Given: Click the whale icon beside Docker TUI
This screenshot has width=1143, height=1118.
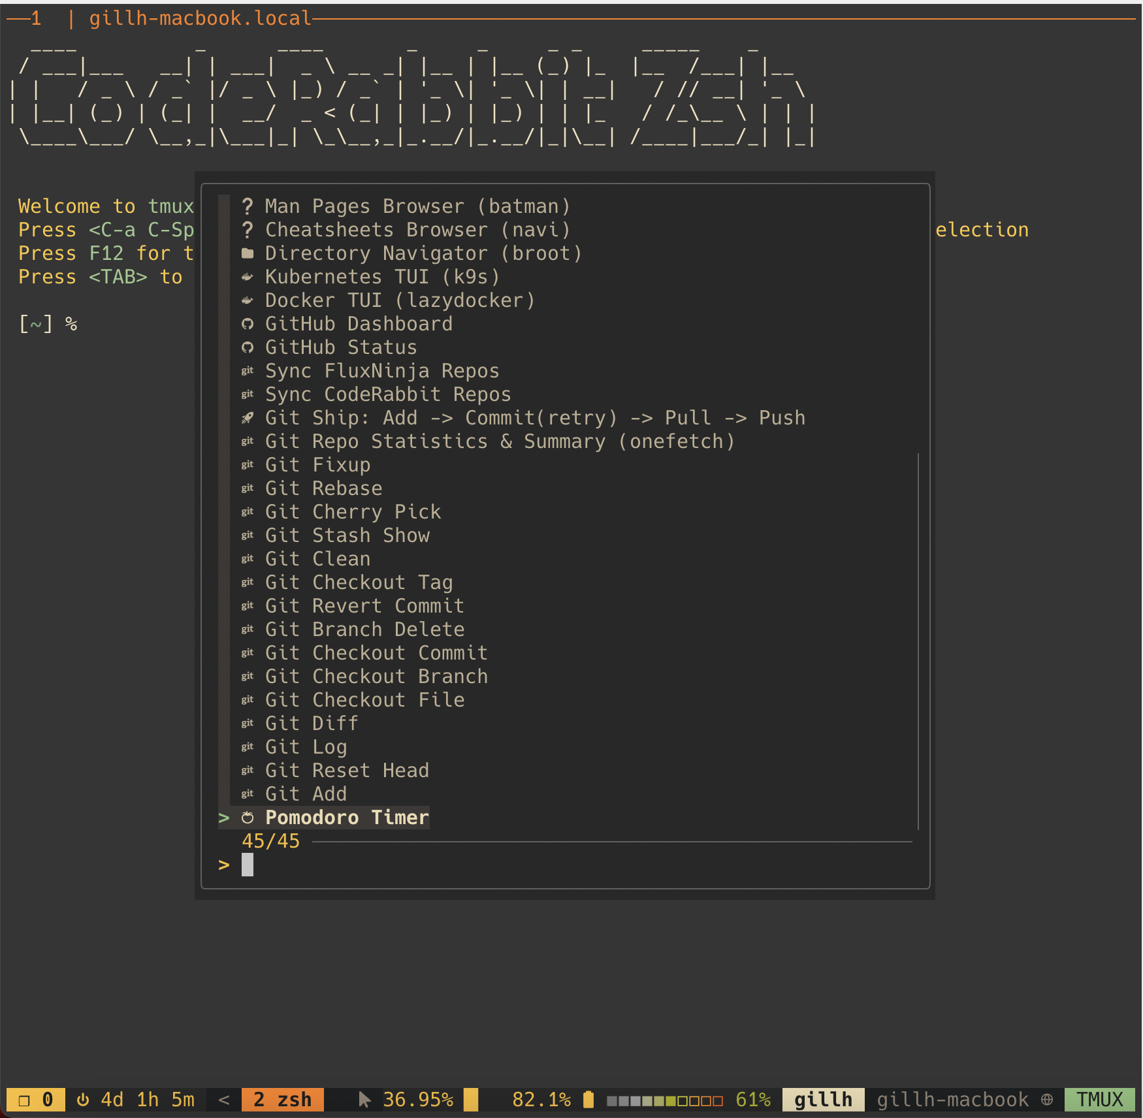Looking at the screenshot, I should [x=248, y=300].
